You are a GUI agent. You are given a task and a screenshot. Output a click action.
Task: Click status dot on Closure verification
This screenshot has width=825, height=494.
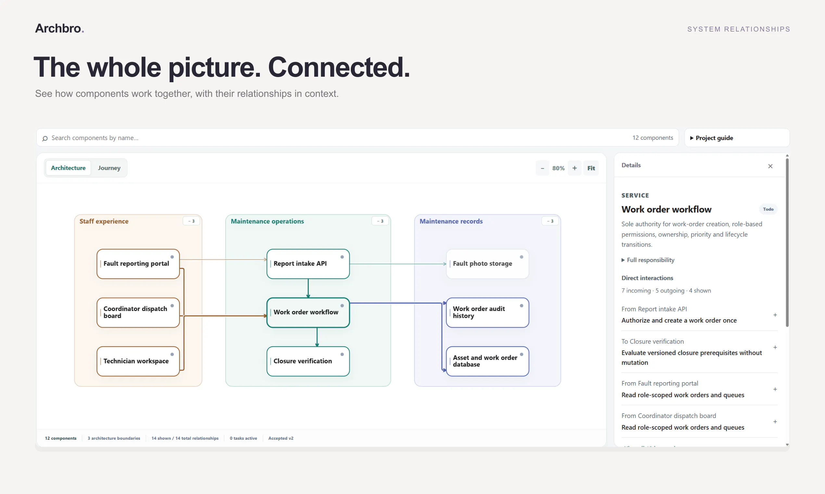(342, 354)
